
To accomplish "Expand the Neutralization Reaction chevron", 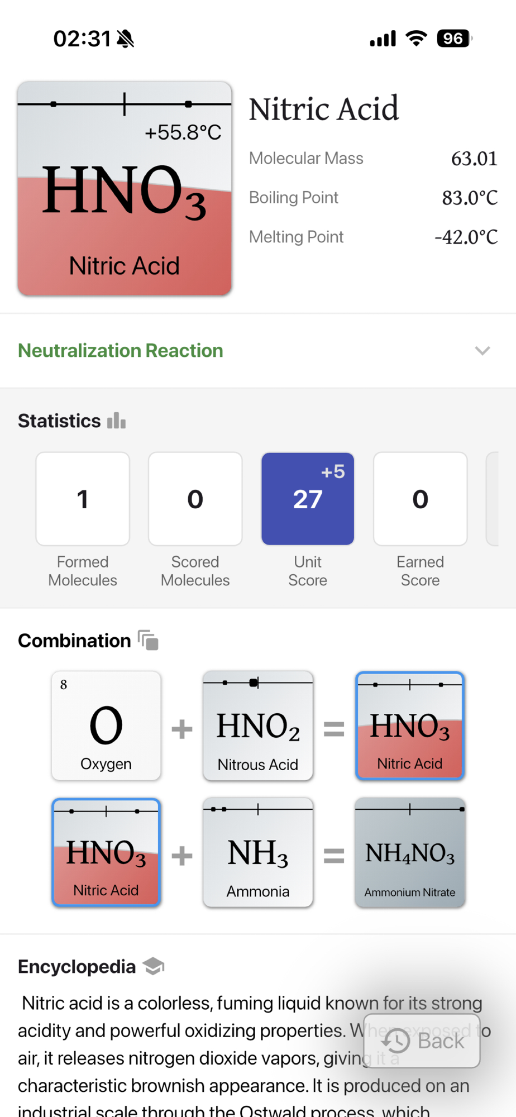I will click(x=482, y=351).
